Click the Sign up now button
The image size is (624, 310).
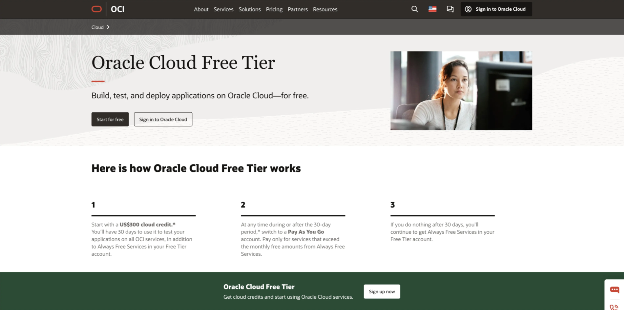click(x=382, y=292)
